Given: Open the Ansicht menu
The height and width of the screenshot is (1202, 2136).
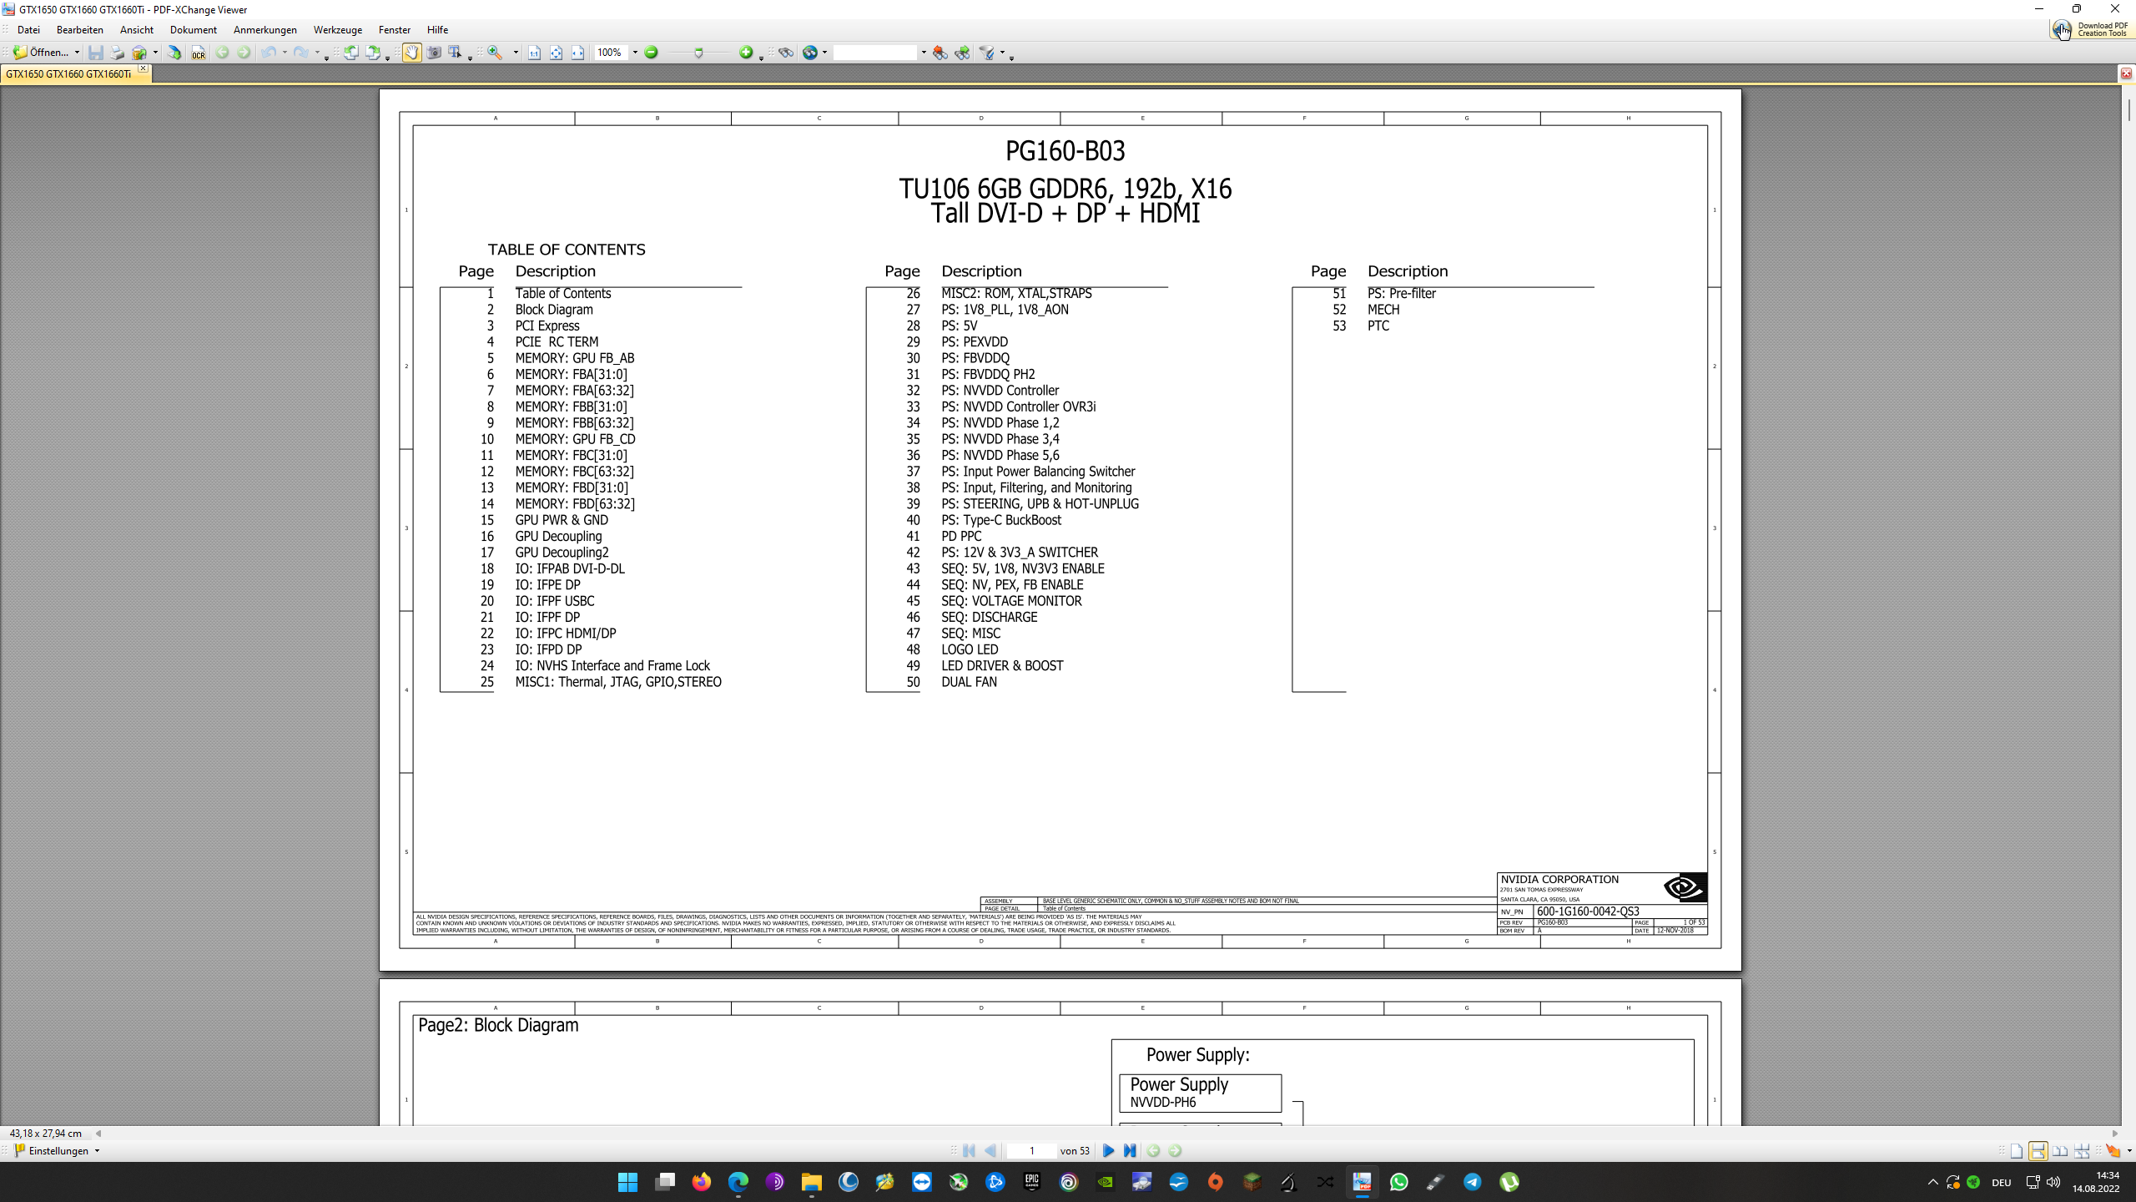Looking at the screenshot, I should click(x=137, y=30).
